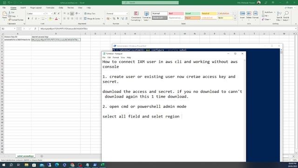Image resolution: width=298 pixels, height=168 pixels.
Task: Click the Accounting Number Format icon
Action: point(108,19)
